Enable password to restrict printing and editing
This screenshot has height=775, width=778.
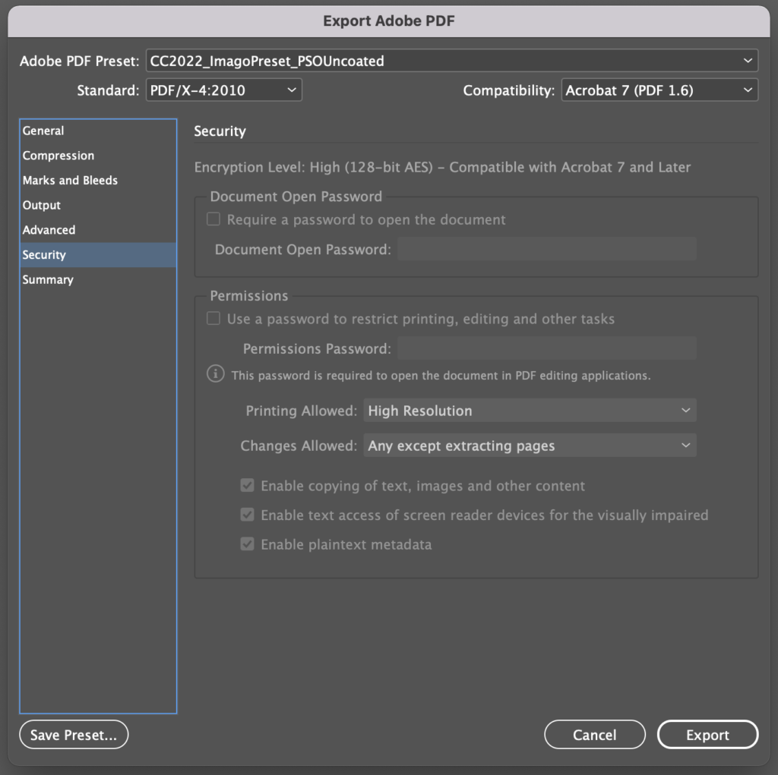[213, 318]
